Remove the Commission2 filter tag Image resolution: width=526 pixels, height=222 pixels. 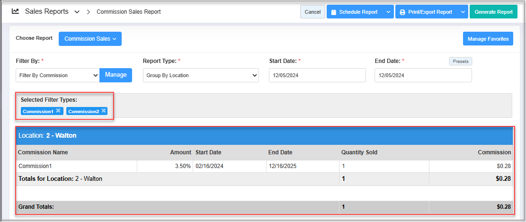(103, 111)
